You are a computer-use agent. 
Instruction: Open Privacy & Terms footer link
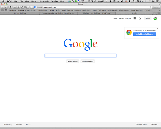(x=141, y=124)
